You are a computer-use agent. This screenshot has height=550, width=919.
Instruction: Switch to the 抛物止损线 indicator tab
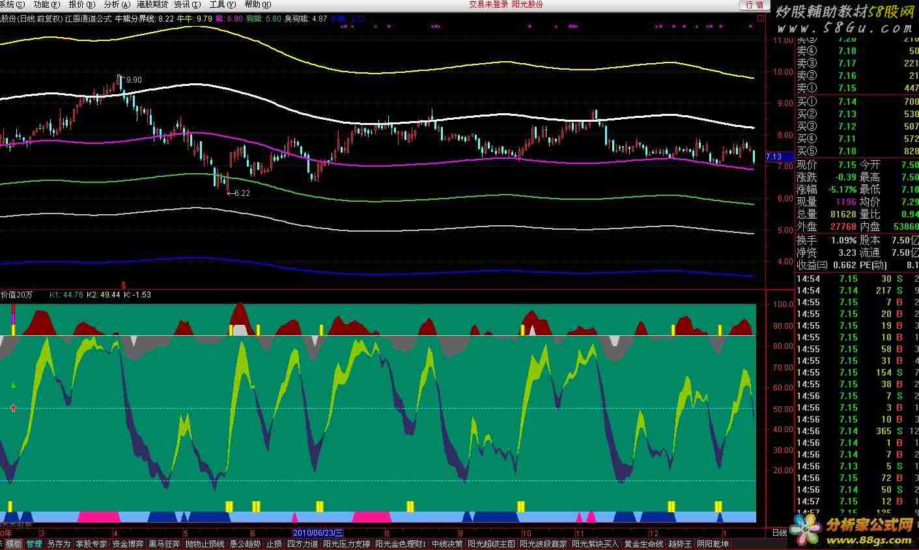205,543
